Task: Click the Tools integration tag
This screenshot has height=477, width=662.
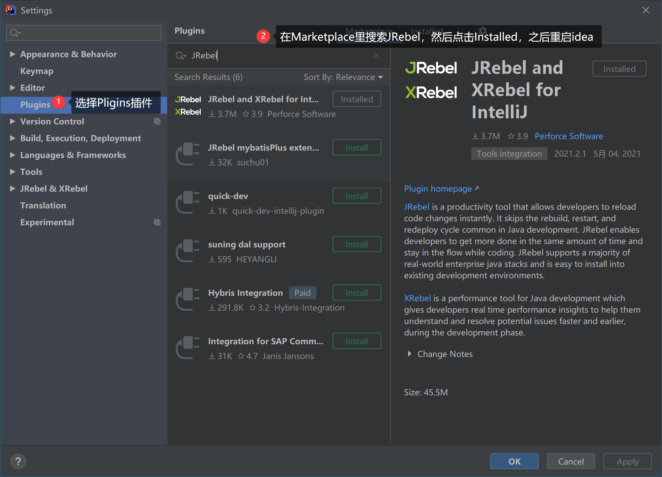Action: coord(509,154)
